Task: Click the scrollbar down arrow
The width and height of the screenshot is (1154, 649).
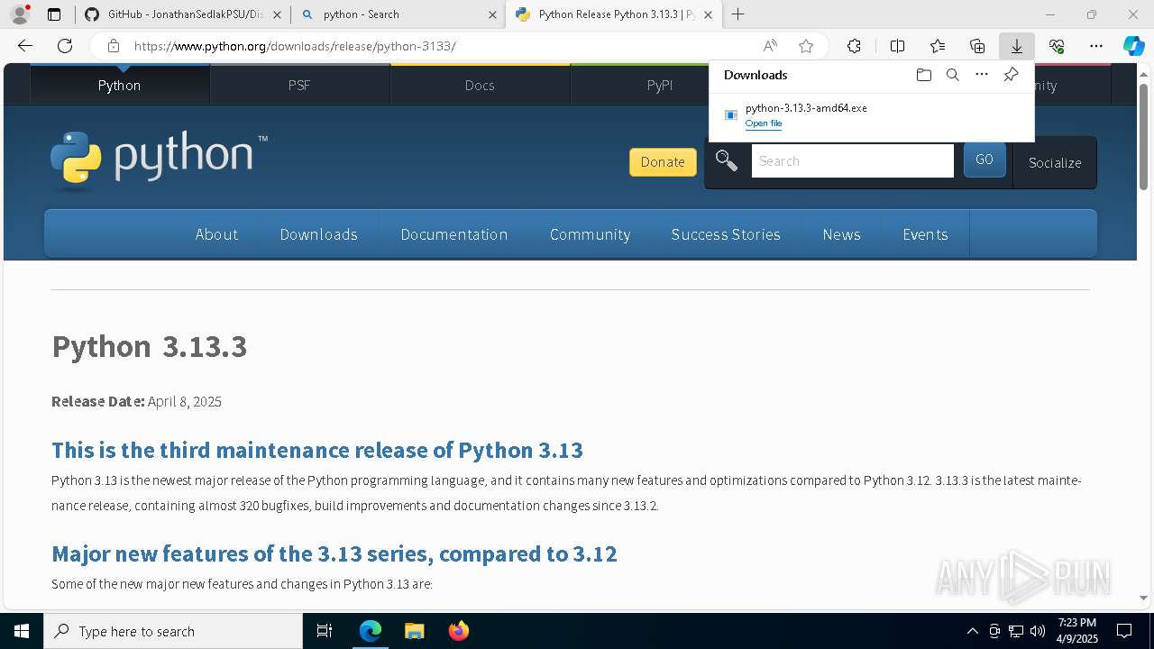Action: tap(1143, 598)
